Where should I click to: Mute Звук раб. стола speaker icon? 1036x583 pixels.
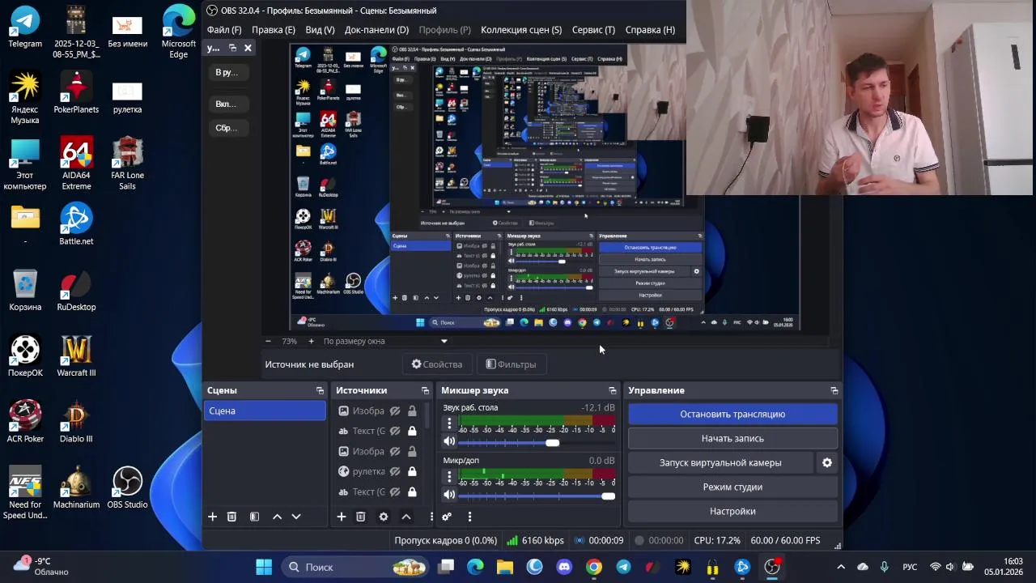pos(449,441)
